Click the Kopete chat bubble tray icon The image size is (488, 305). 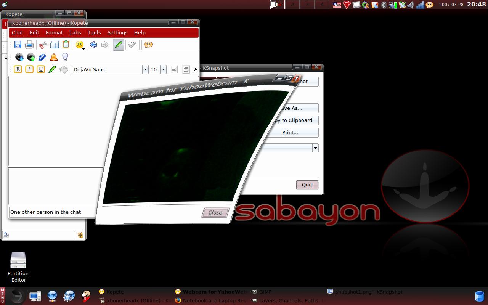430,5
